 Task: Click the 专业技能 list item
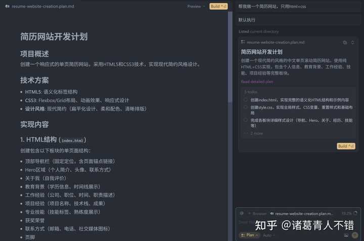point(63,212)
